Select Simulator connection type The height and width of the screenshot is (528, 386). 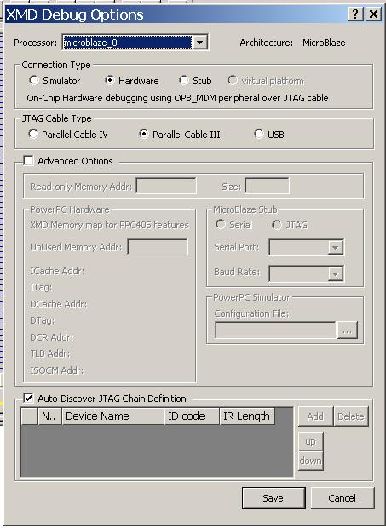point(34,81)
